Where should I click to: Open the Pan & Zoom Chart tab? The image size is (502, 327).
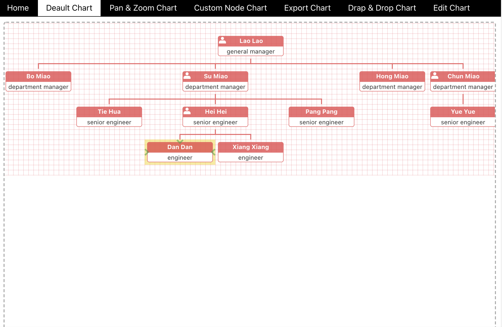143,8
